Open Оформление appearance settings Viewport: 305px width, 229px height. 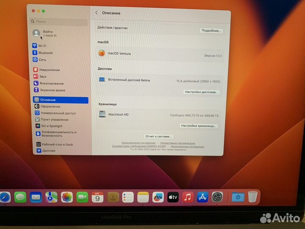point(47,106)
